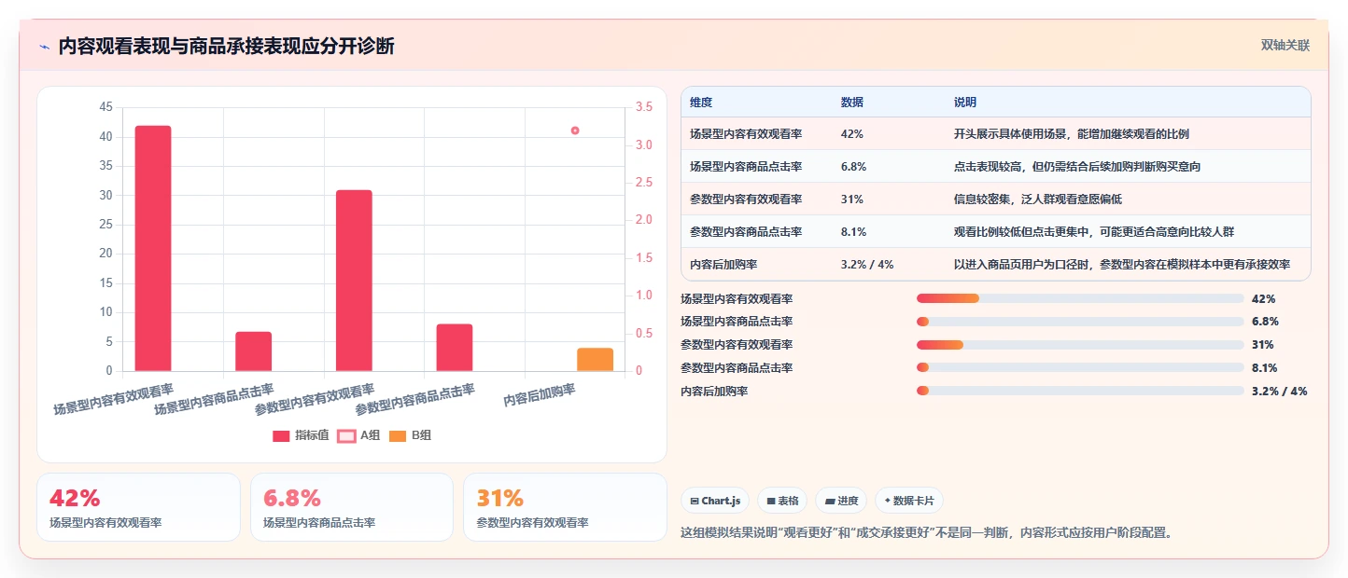This screenshot has width=1348, height=578.
Task: Click the 双轴关联 label
Action: tap(1285, 46)
